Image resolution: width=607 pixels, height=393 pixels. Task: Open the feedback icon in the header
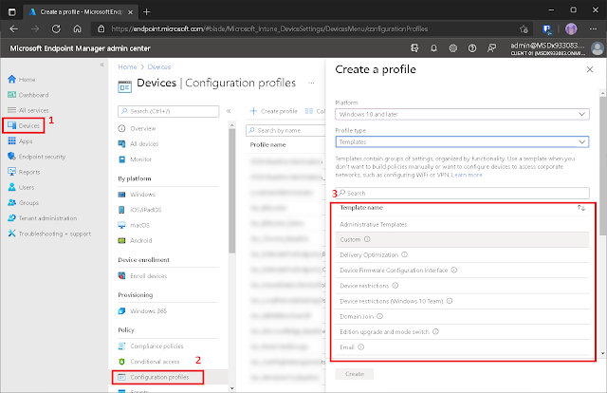[x=491, y=48]
